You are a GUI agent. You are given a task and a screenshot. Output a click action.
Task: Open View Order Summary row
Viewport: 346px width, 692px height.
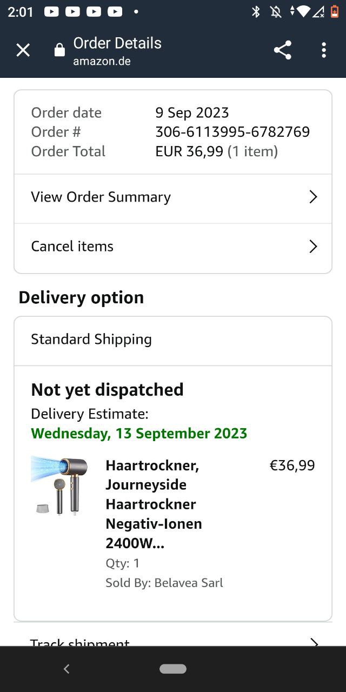(x=101, y=197)
